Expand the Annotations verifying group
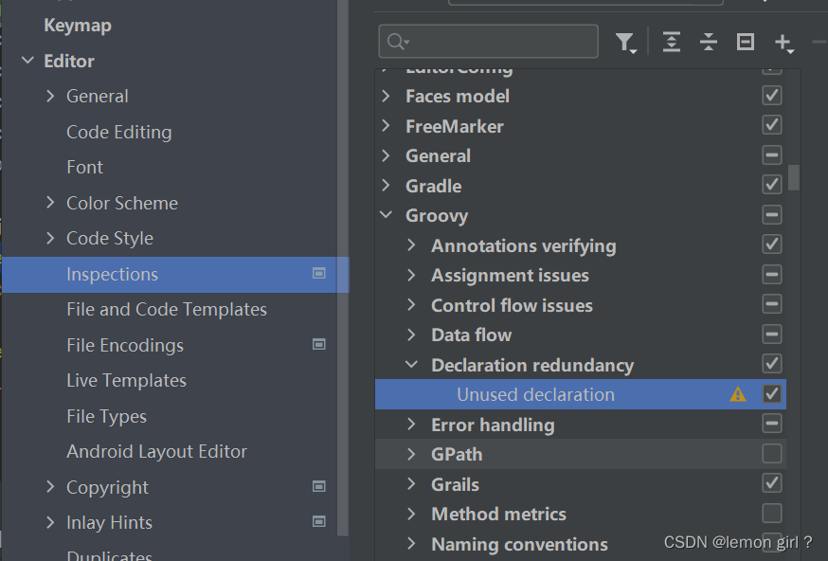 coord(411,245)
